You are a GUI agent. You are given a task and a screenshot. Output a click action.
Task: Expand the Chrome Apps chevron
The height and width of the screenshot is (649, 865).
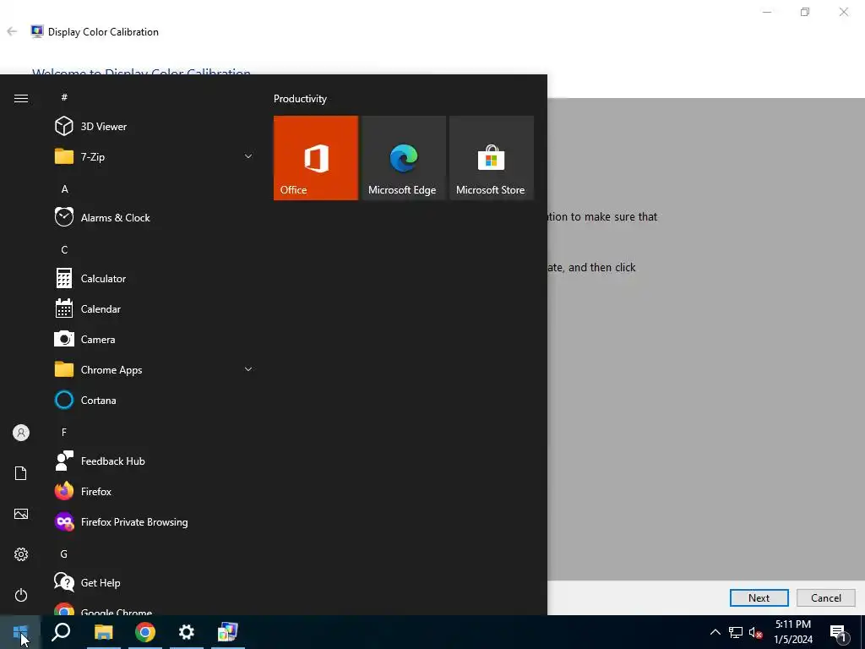click(x=248, y=369)
